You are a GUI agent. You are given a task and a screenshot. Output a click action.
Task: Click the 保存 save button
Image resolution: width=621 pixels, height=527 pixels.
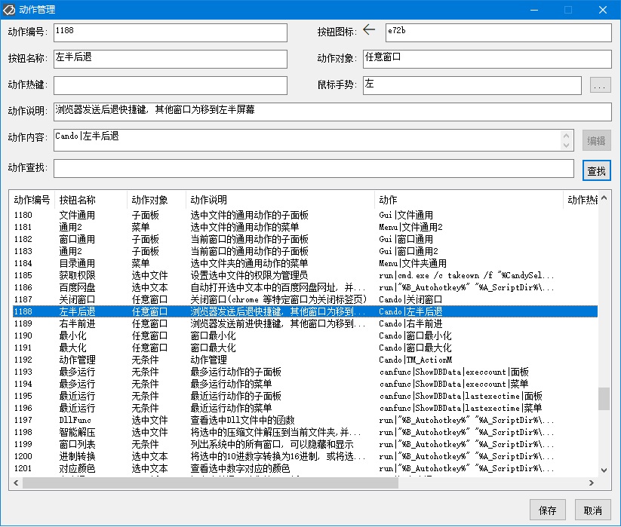click(x=547, y=510)
